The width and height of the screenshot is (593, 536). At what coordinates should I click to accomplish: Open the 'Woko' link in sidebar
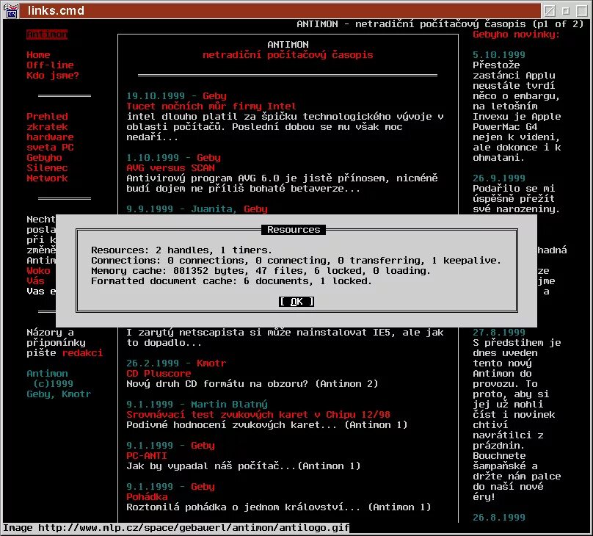pyautogui.click(x=38, y=271)
